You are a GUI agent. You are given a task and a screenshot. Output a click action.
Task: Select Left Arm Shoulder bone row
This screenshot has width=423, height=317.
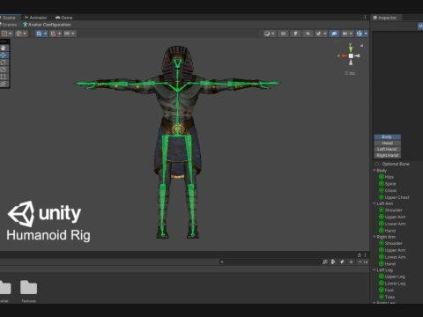[x=394, y=210]
